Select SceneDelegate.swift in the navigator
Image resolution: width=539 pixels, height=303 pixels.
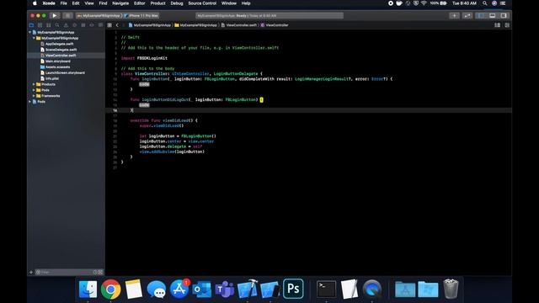pos(61,50)
